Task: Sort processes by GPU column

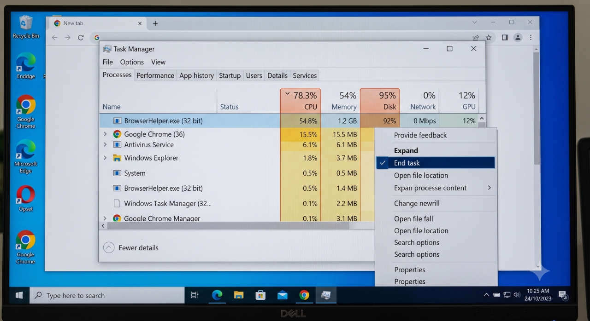Action: pos(459,101)
